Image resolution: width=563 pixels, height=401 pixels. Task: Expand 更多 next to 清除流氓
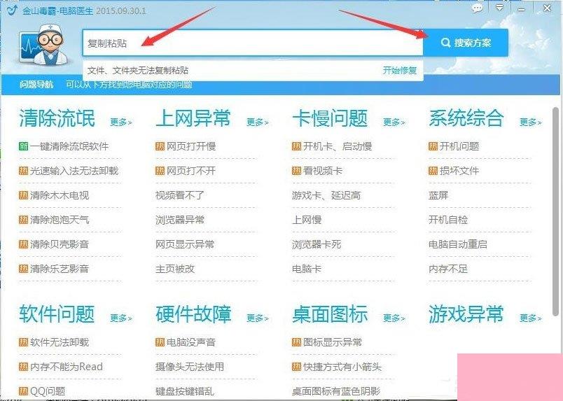tap(121, 122)
